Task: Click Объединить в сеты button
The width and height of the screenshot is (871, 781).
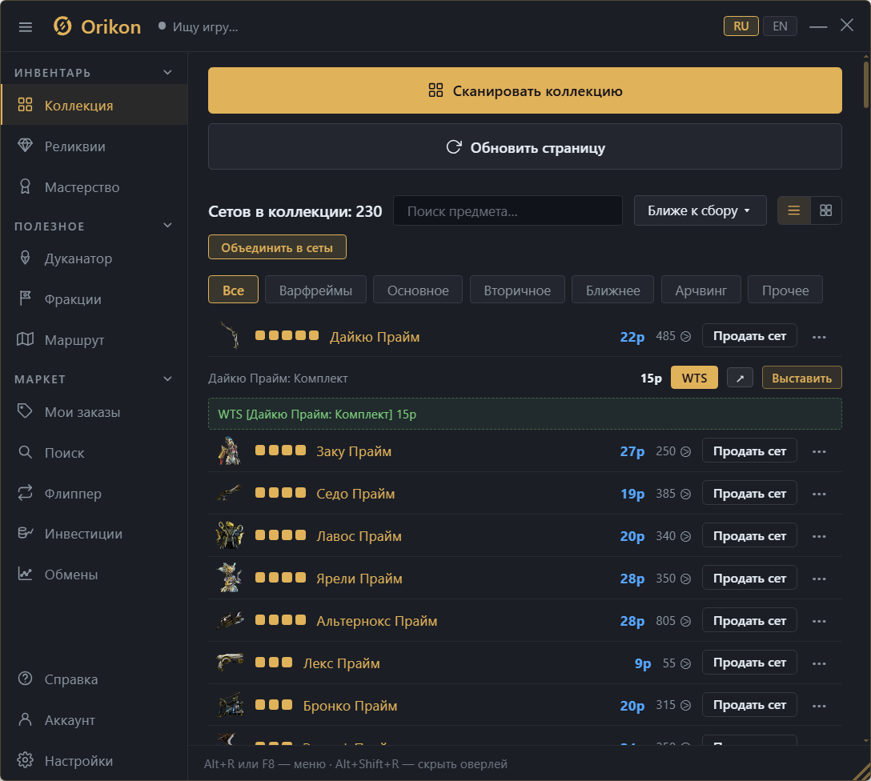Action: pyautogui.click(x=277, y=247)
